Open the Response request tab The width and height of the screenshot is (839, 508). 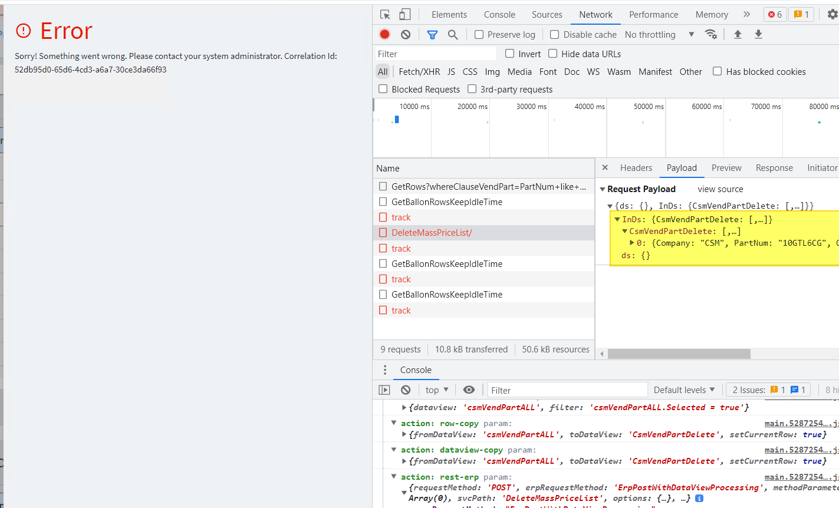774,168
